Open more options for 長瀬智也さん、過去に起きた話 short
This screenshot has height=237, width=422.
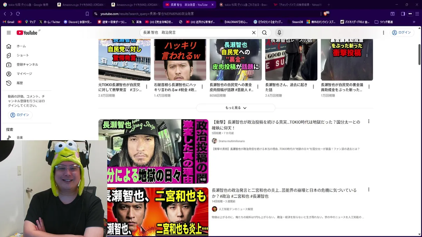(x=313, y=87)
